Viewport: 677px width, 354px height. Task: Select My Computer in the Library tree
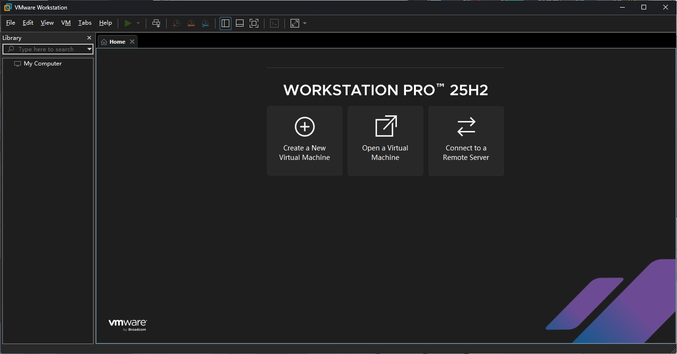point(42,64)
